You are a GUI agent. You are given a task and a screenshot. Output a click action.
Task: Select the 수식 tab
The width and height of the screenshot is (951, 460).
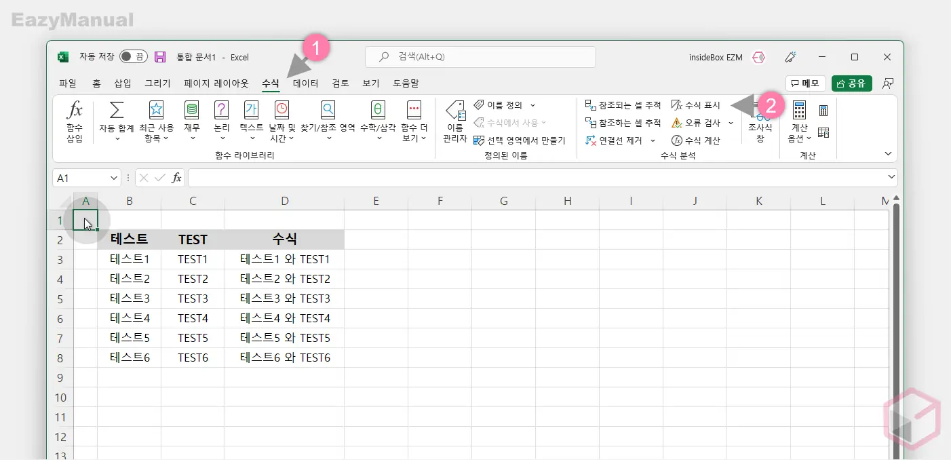click(271, 83)
